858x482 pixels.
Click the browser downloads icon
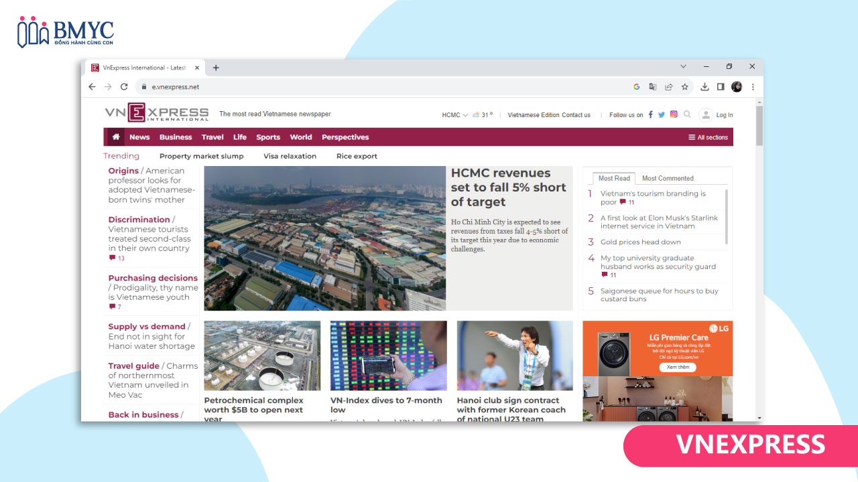point(704,86)
